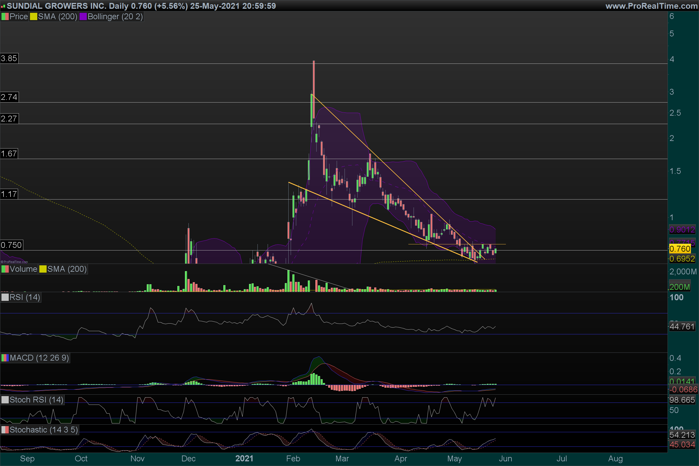Viewport: 699px width, 466px height.
Task: Click the Price legend candle icon
Action: (5, 17)
